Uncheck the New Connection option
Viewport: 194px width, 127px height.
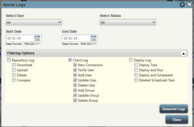coord(75,65)
